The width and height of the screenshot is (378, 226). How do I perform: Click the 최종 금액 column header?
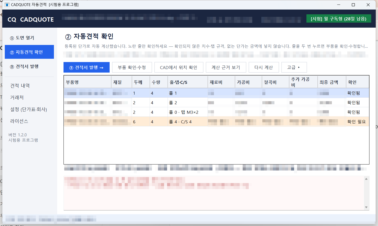point(332,82)
